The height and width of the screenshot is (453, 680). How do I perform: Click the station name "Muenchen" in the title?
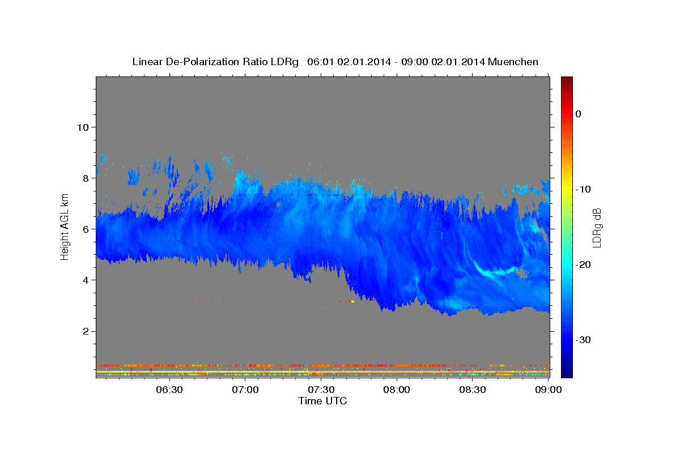(x=513, y=62)
